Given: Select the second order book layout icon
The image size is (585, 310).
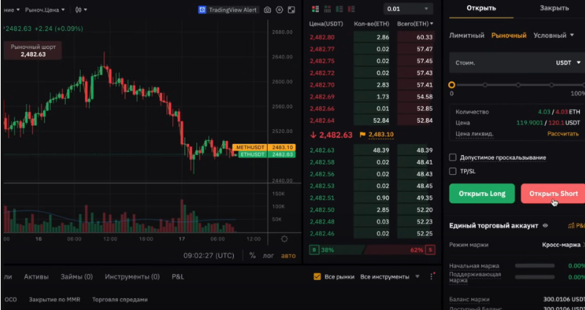Looking at the screenshot, I should coord(328,9).
